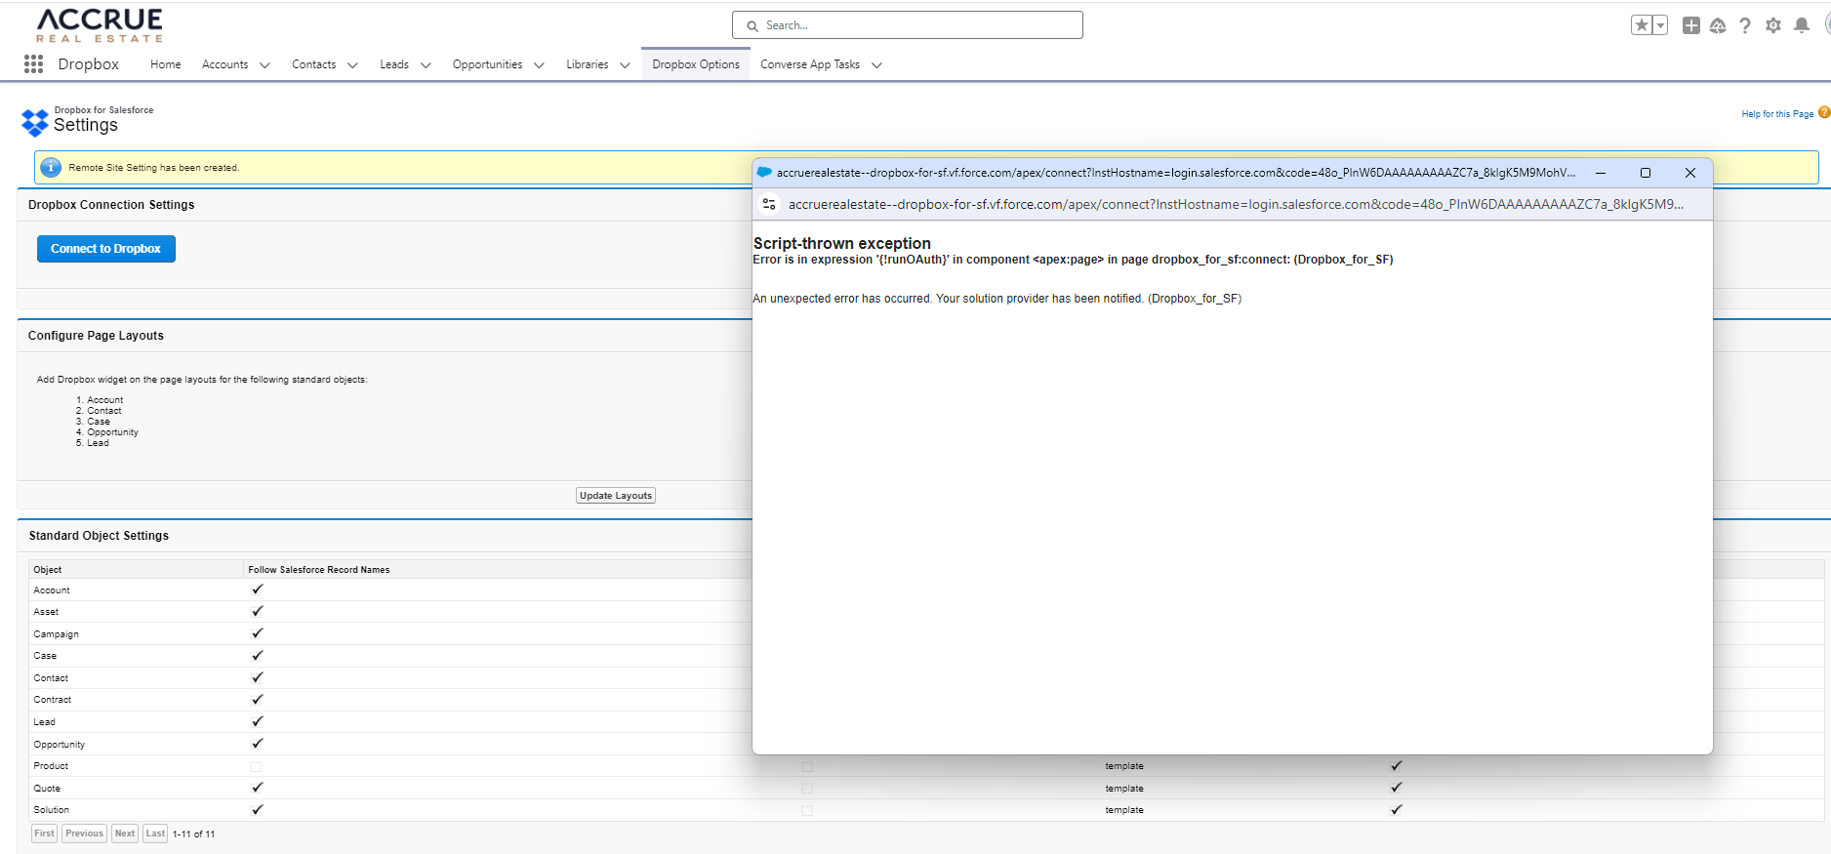Open the Favorites list dropdown arrow

(1660, 25)
